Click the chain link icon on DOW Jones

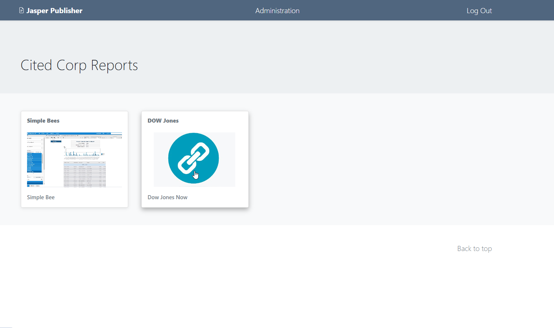pyautogui.click(x=194, y=158)
